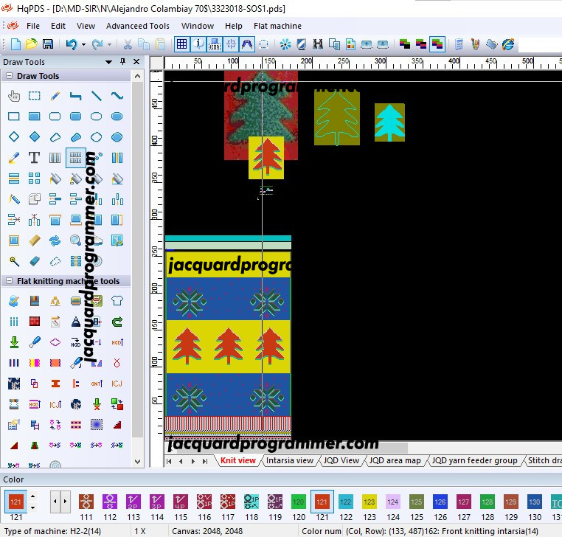Click the green download arrow knitting tool

coord(14,342)
